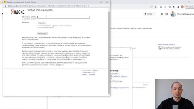Click the «Подобрать» button
This screenshot has height=109, width=194.
[x=42, y=33]
